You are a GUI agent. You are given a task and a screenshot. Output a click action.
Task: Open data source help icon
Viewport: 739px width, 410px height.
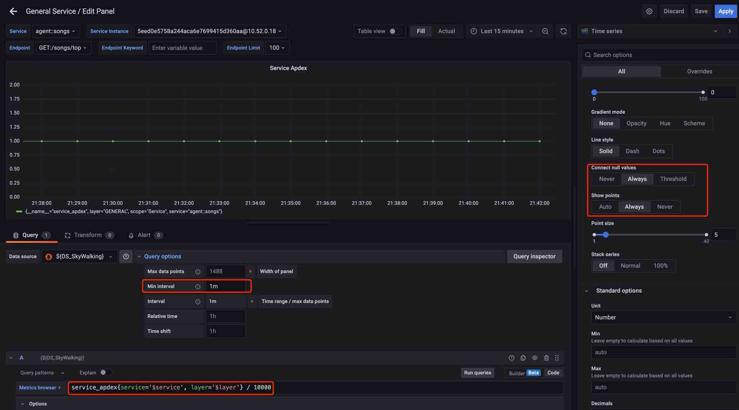(126, 257)
